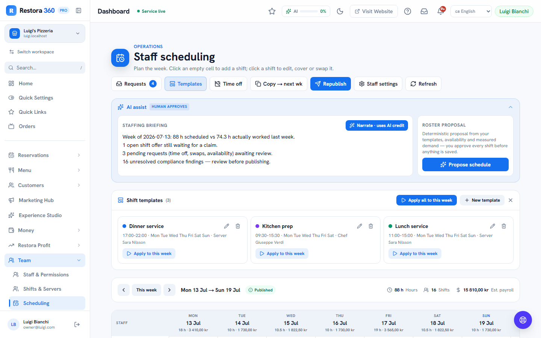Go to Marketing Hub
Image resolution: width=541 pixels, height=338 pixels.
point(45,200)
